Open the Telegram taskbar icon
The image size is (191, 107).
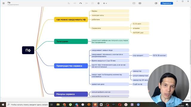[77, 105]
